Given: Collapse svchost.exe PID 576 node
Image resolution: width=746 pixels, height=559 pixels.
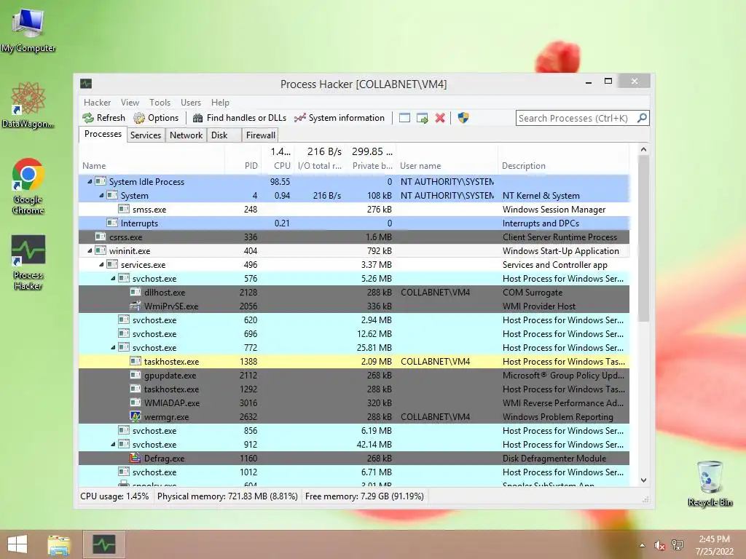Looking at the screenshot, I should coord(113,278).
